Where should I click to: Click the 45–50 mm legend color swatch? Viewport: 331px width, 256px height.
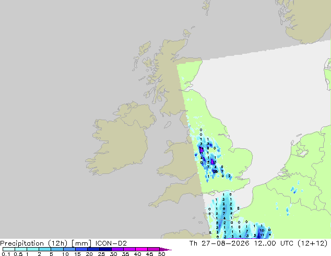(x=153, y=249)
